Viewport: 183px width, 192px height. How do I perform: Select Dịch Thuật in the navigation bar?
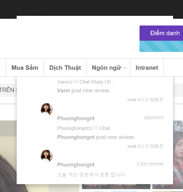tap(65, 68)
